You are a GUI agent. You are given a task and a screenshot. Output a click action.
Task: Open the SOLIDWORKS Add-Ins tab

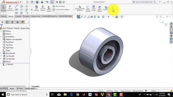click(49, 16)
